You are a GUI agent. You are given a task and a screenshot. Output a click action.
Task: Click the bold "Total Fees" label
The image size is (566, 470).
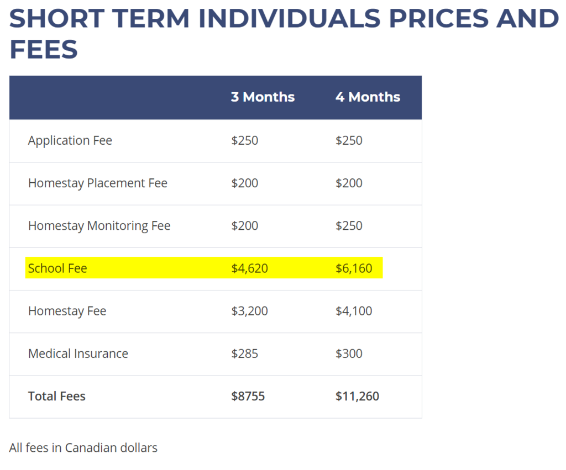pyautogui.click(x=57, y=397)
